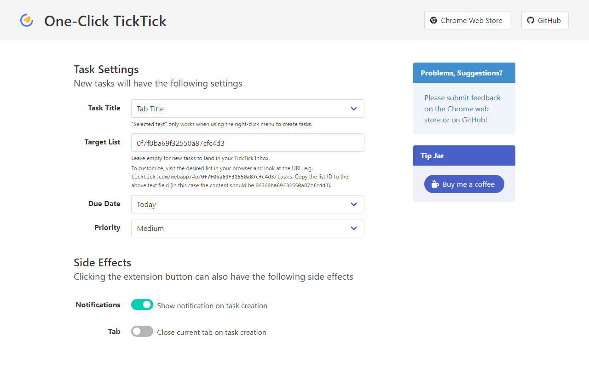Click the GitHub link in feedback panel
This screenshot has width=589, height=368.
tap(473, 120)
